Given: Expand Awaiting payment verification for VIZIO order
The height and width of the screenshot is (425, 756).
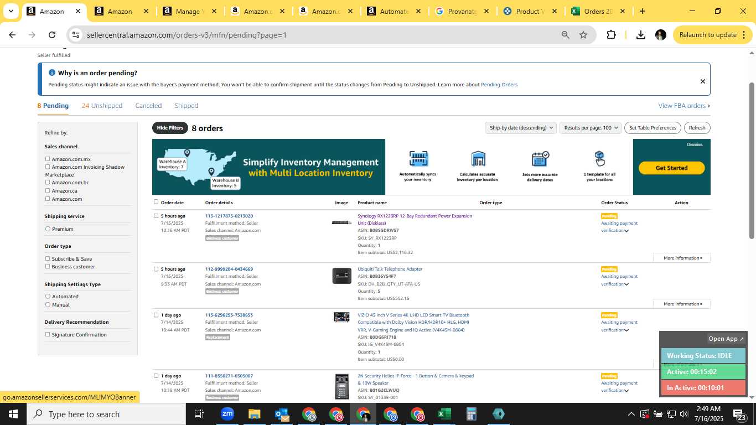Looking at the screenshot, I should pyautogui.click(x=626, y=330).
